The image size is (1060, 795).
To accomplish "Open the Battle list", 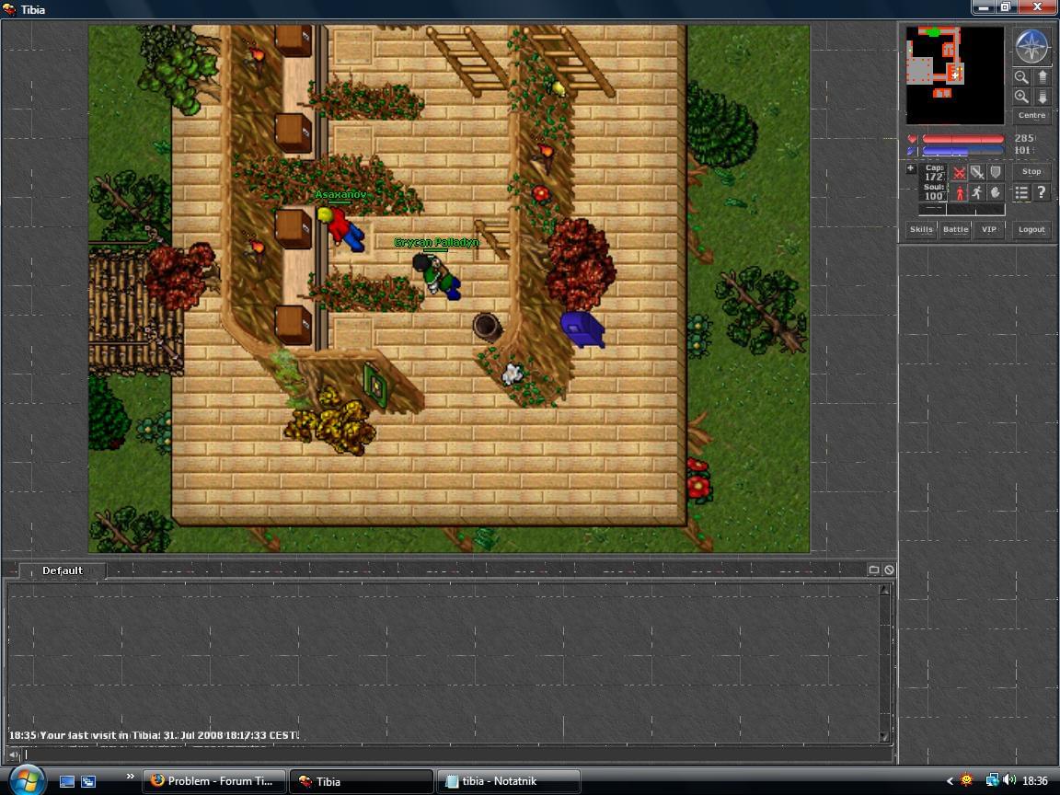I will 955,230.
